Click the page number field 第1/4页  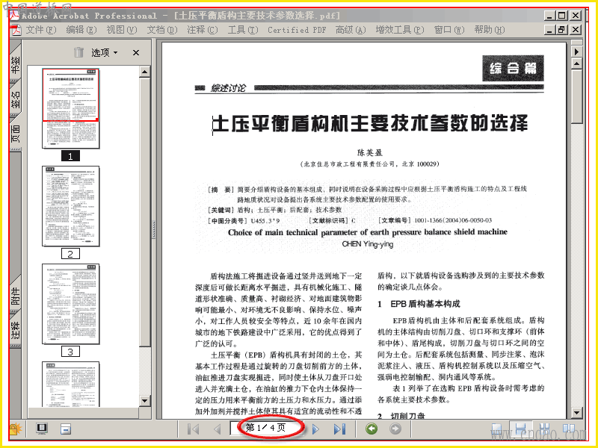tap(267, 428)
